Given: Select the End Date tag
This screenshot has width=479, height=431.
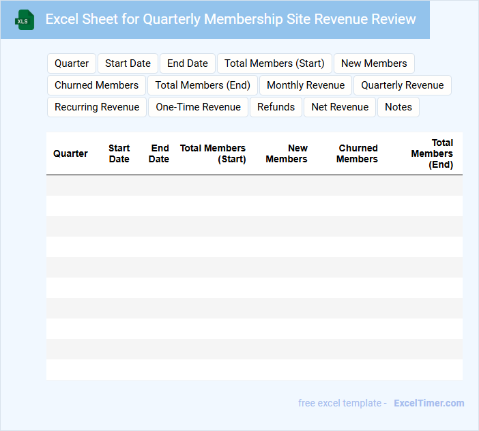Looking at the screenshot, I should point(188,63).
